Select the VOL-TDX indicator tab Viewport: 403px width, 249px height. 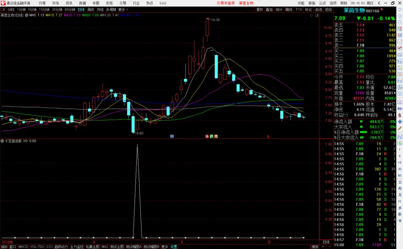coord(37,247)
